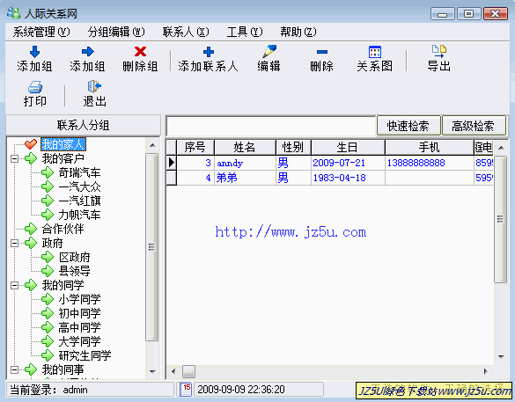Click the 高级检索 button
The width and height of the screenshot is (515, 402).
[x=474, y=126]
